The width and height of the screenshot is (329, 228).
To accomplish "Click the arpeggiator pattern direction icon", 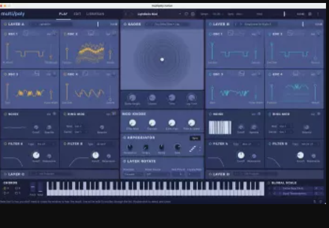I will click(x=192, y=149).
